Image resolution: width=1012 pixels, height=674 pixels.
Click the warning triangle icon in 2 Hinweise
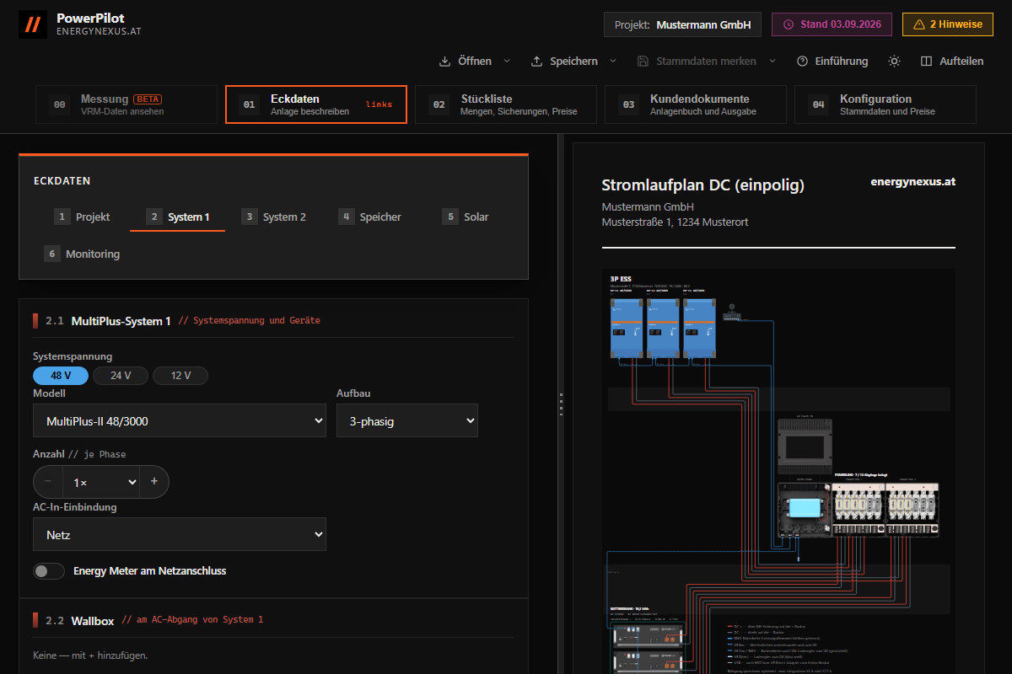point(919,24)
